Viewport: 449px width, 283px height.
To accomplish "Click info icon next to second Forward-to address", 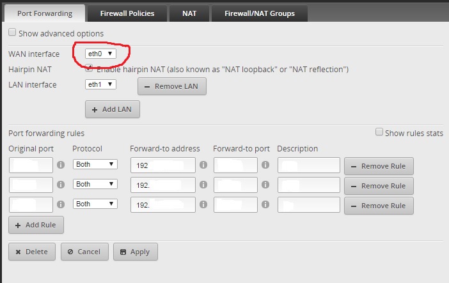I will pos(203,185).
